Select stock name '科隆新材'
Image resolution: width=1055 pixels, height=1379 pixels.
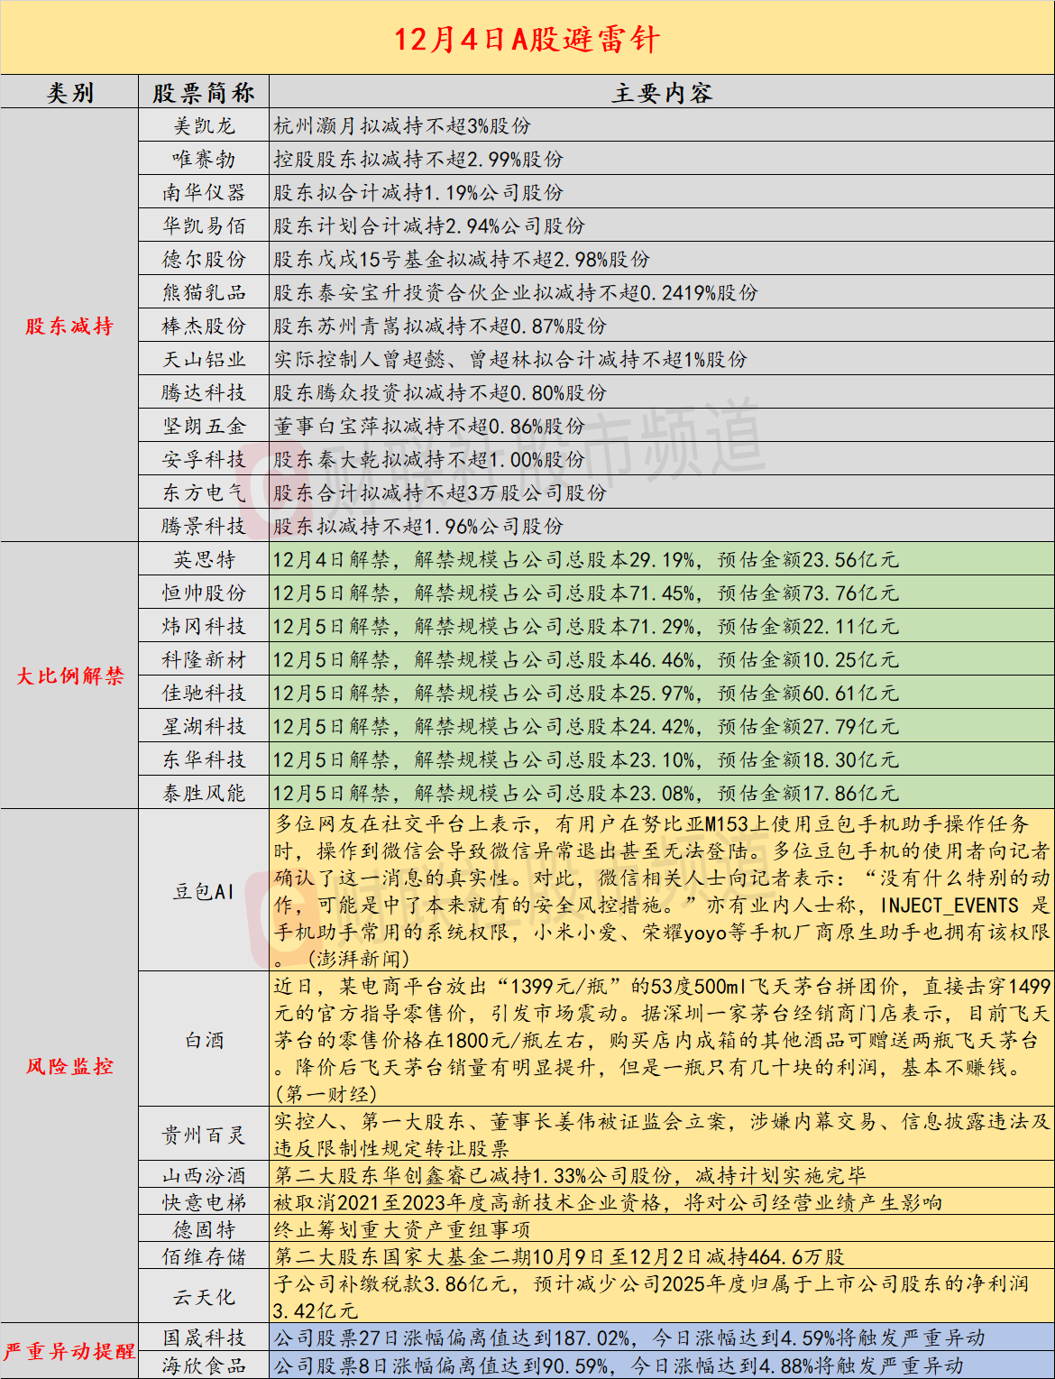coord(204,660)
